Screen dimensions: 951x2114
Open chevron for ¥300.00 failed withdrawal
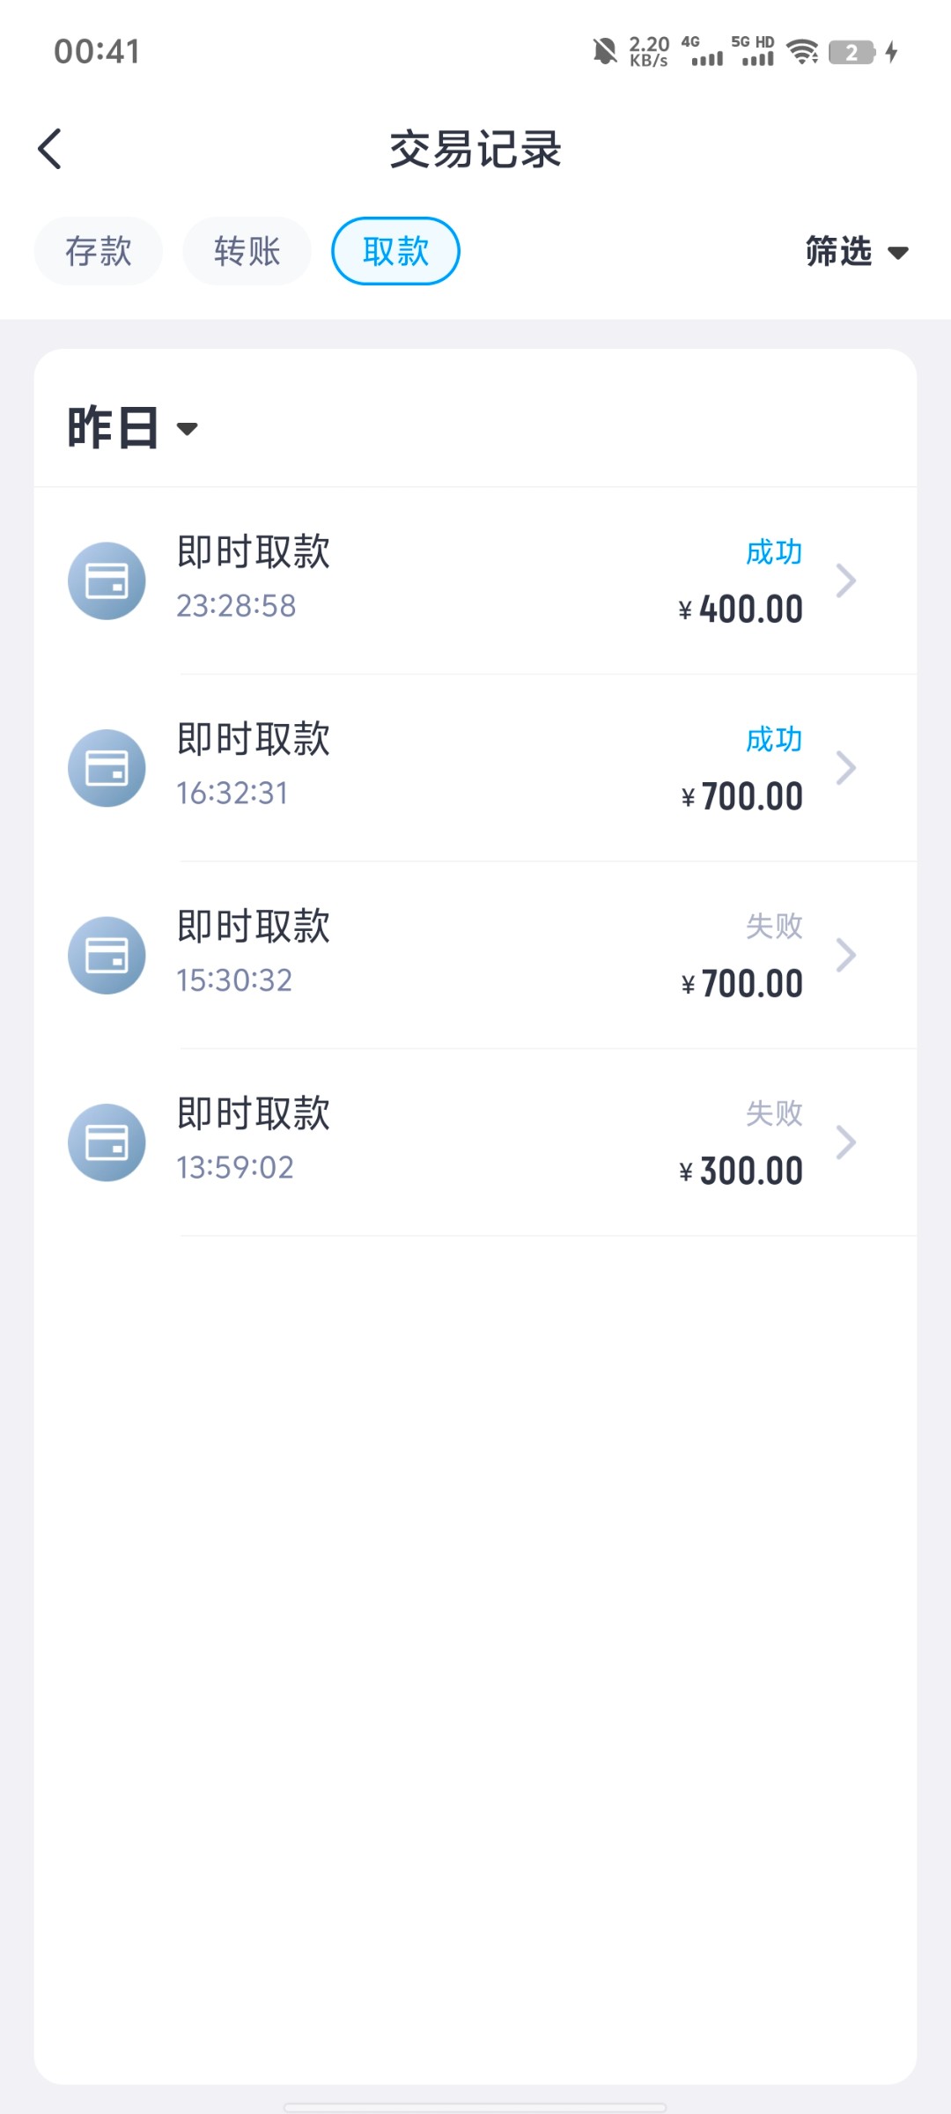[x=845, y=1142]
